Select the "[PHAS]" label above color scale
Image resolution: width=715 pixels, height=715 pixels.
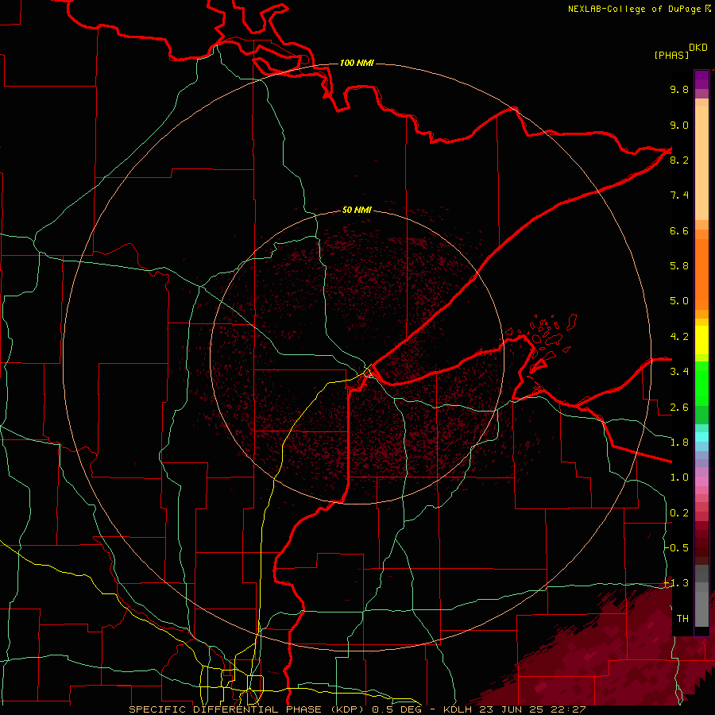(x=671, y=55)
